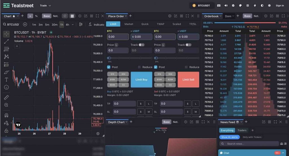
Task: Click the sell size percentage slider handle
Action: click(x=156, y=58)
